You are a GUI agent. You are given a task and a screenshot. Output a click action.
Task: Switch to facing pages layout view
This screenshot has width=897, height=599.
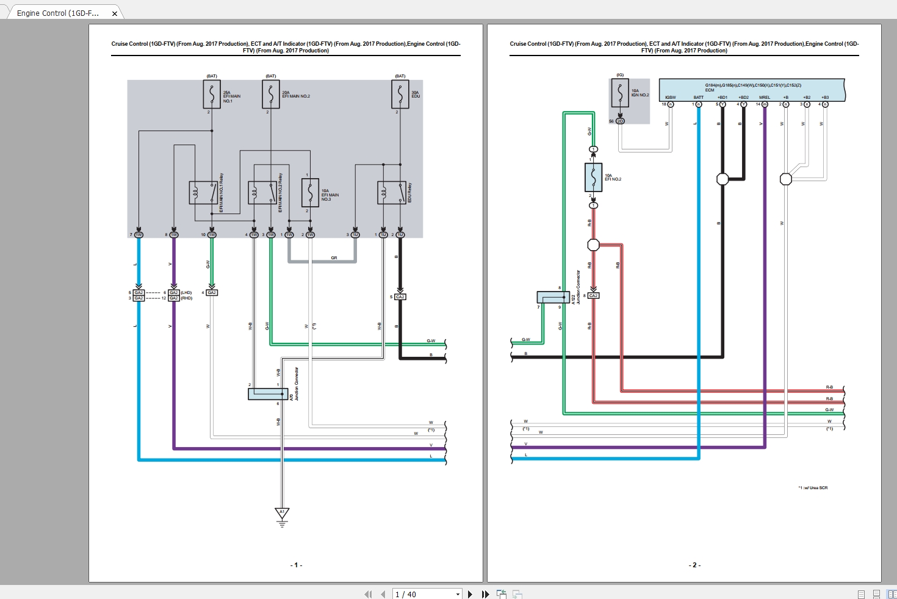point(892,594)
